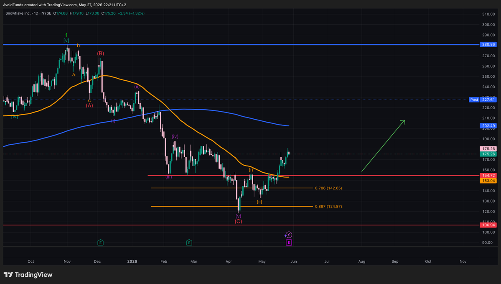The image size is (501, 284).
Task: Click the Mar label on time axis
Action: (193, 261)
